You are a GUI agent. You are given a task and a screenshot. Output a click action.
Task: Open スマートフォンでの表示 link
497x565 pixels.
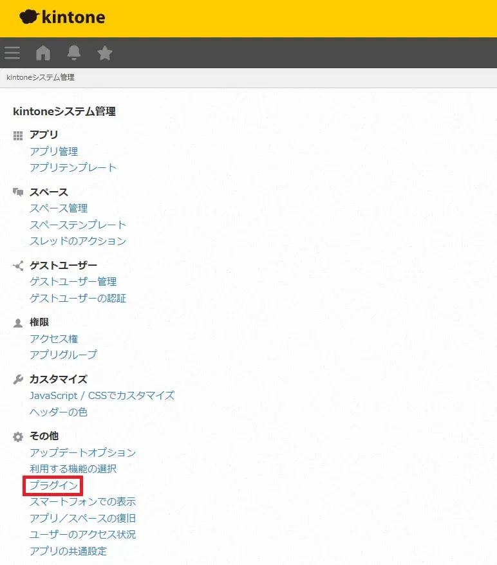(83, 501)
